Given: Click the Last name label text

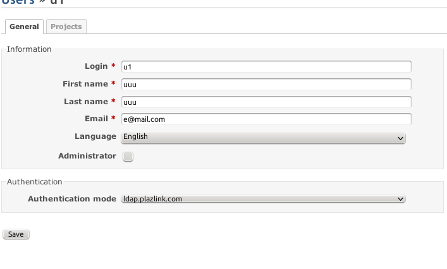Looking at the screenshot, I should tap(86, 102).
